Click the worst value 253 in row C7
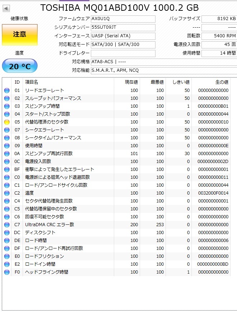Viewport: 237px width, 312px height. pos(160,225)
